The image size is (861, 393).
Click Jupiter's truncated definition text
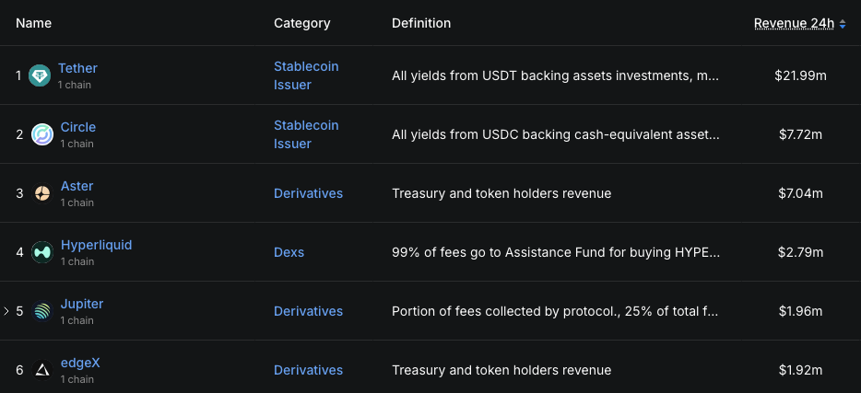[x=554, y=311]
